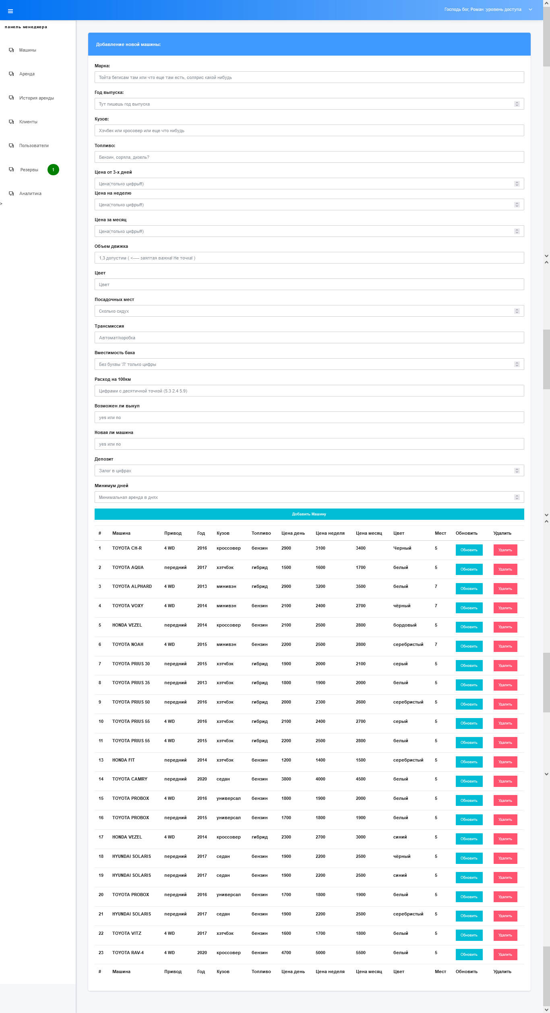The height and width of the screenshot is (1013, 550).
Task: Expand the user access level dropdown
Action: point(530,9)
